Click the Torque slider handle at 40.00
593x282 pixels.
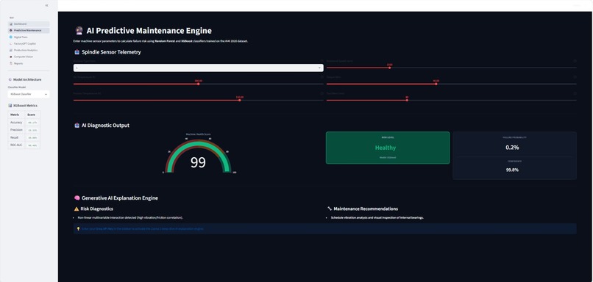436,84
